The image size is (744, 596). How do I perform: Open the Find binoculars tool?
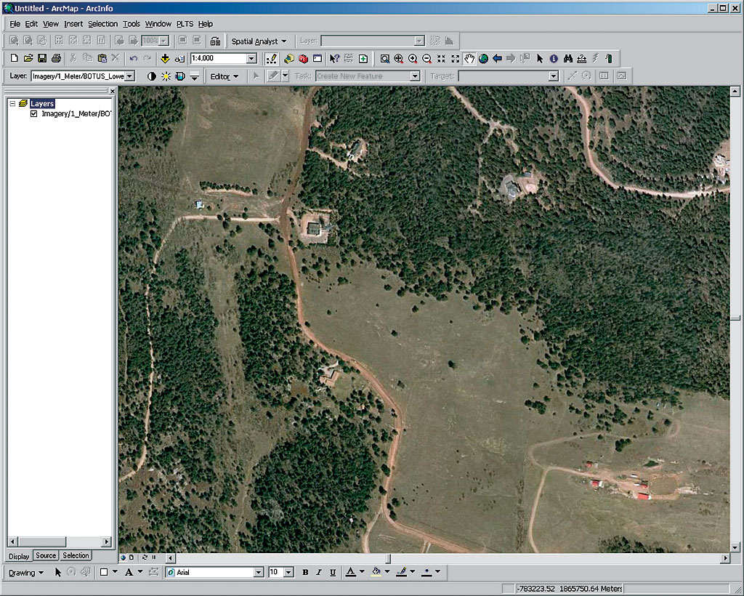(568, 58)
